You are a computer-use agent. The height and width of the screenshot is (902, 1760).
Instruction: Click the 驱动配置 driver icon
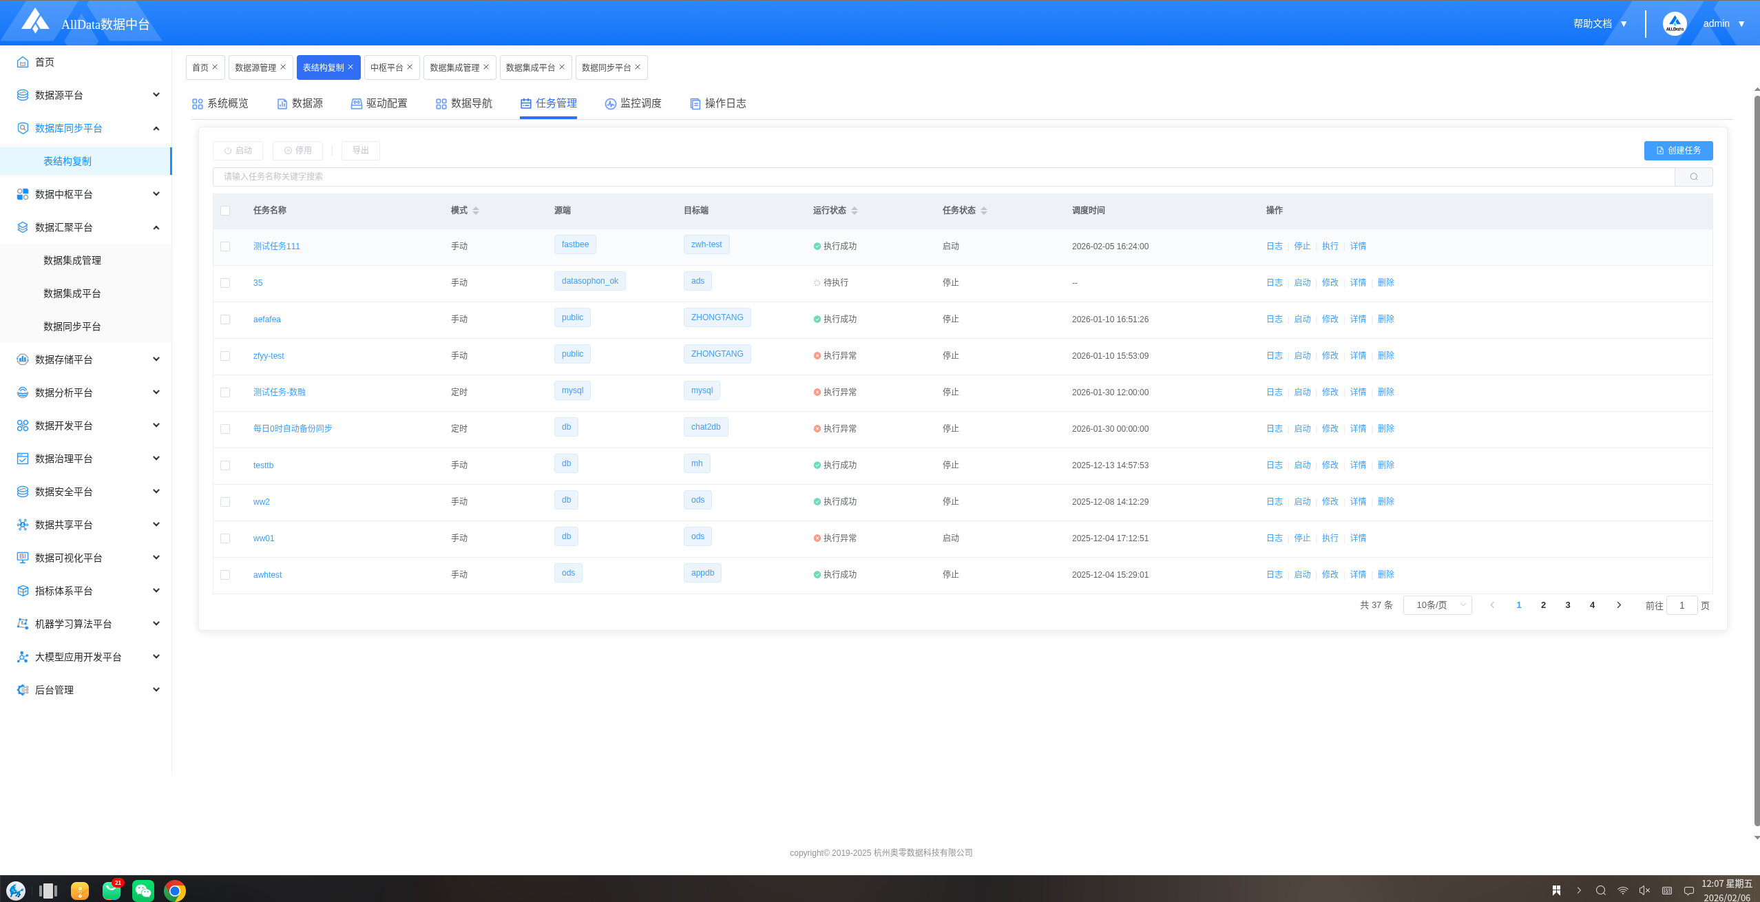[x=356, y=104]
